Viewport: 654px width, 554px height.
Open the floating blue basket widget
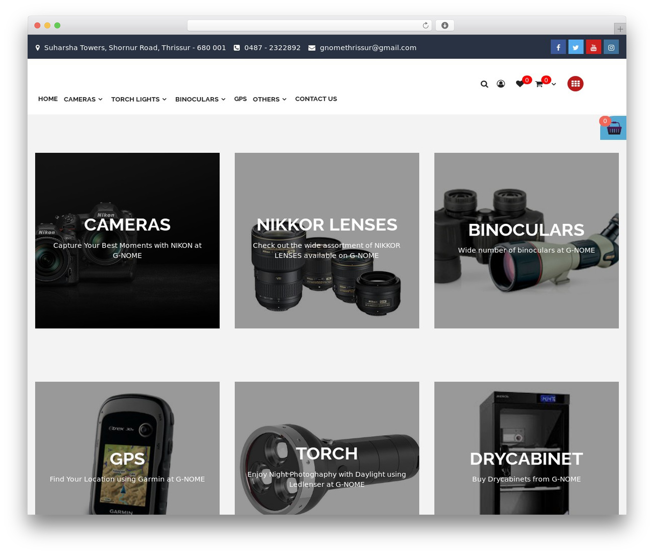tap(613, 128)
